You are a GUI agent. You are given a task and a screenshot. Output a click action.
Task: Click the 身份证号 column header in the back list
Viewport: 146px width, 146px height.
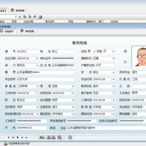50,21
